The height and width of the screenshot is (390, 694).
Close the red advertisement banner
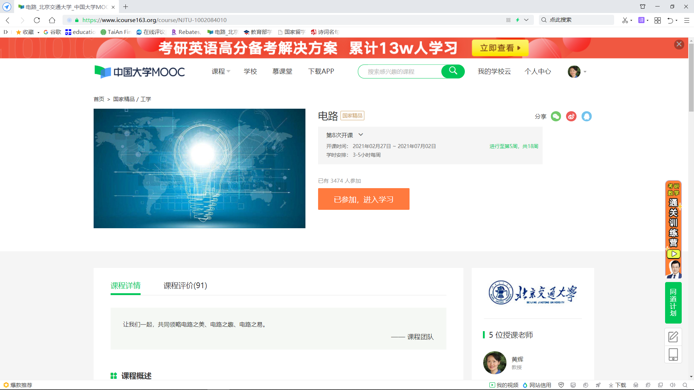(x=679, y=44)
